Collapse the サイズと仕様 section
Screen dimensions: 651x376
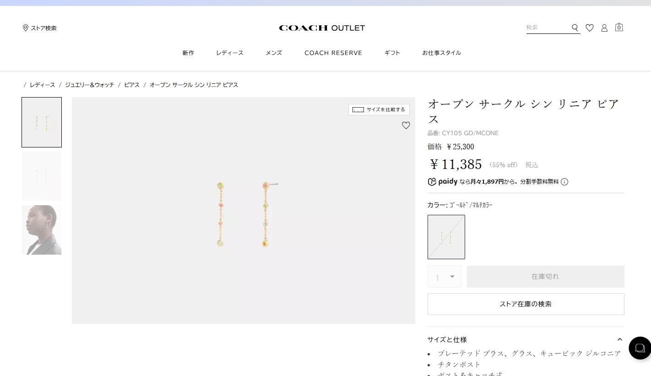[x=619, y=339]
